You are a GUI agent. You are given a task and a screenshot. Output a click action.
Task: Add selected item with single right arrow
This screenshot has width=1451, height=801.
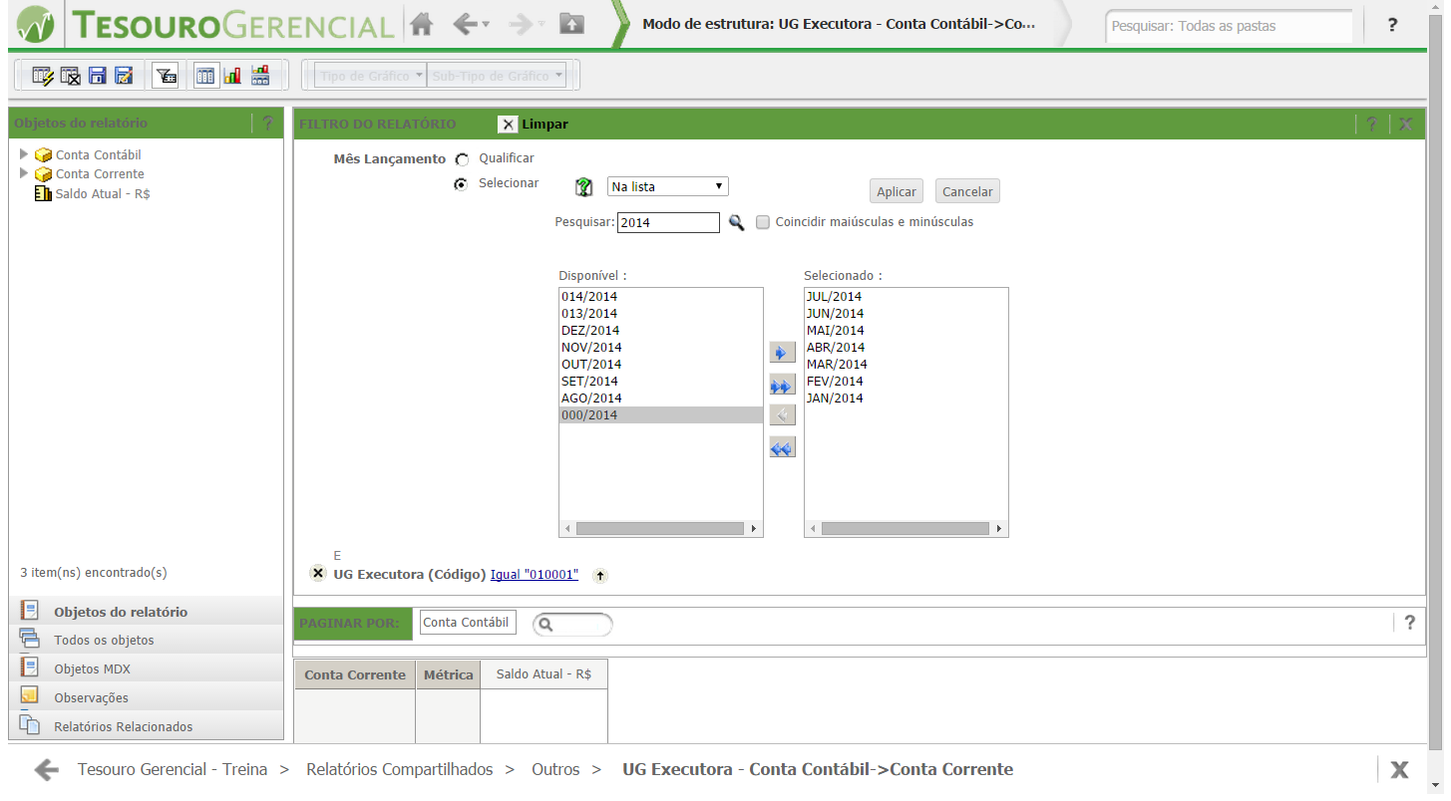click(x=782, y=353)
